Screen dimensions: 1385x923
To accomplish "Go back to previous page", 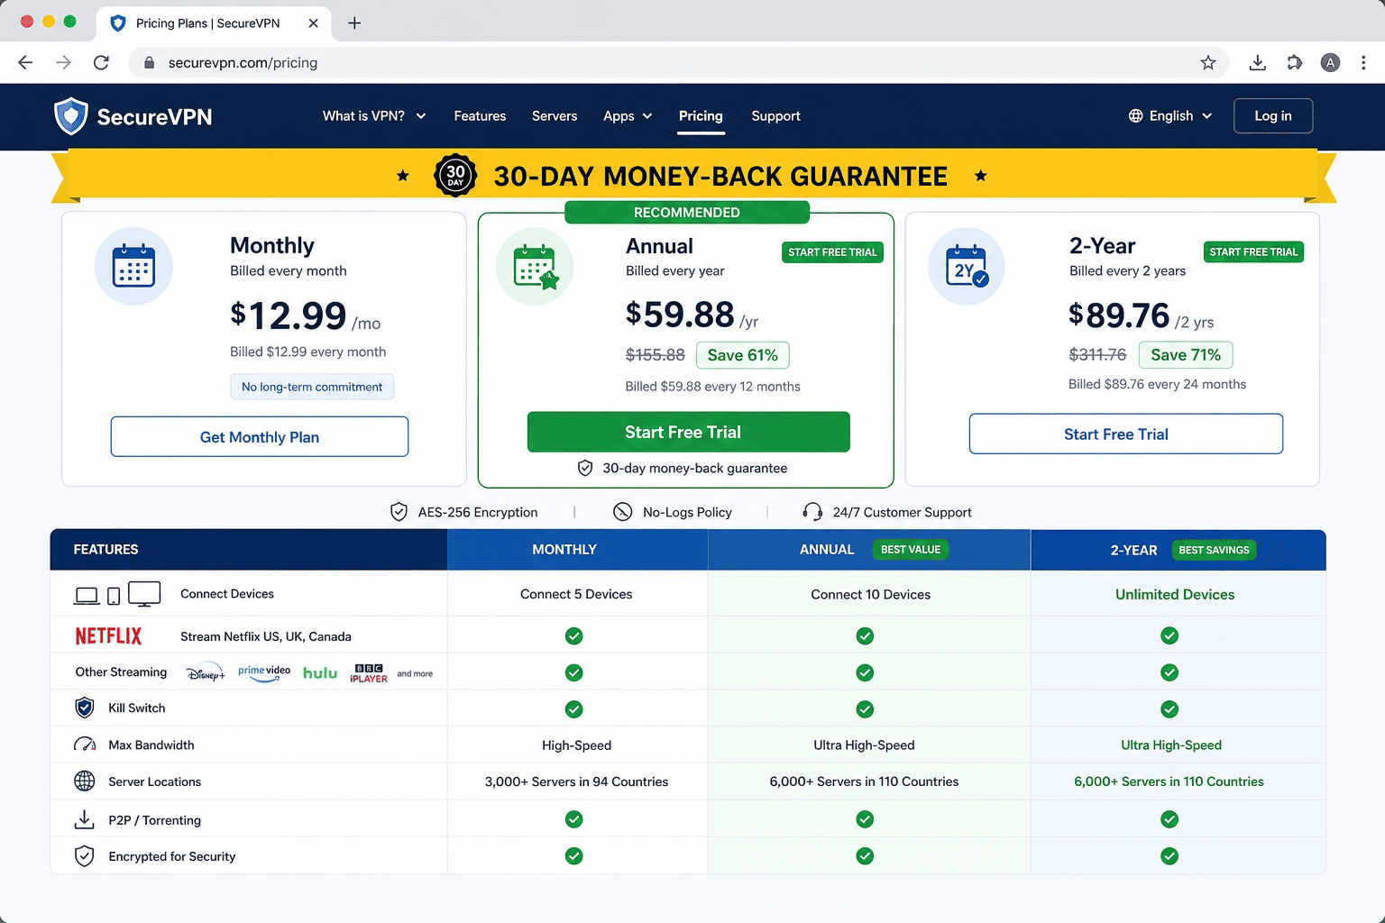I will [25, 62].
